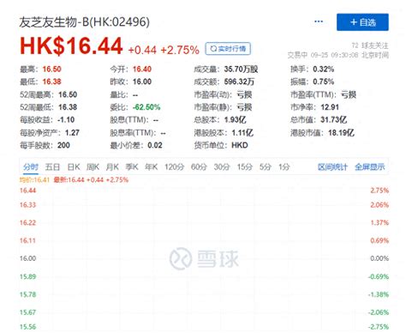Choose the 120分 interval tab
This screenshot has width=406, height=333.
pos(174,166)
